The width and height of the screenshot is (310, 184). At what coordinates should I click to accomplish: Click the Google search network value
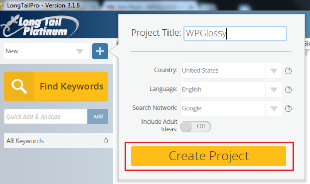point(191,108)
